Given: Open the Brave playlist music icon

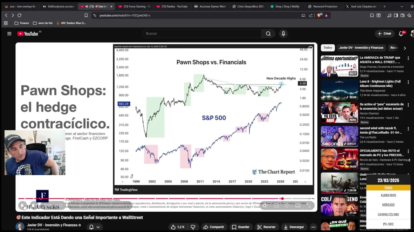Looking at the screenshot, I should 389,15.
